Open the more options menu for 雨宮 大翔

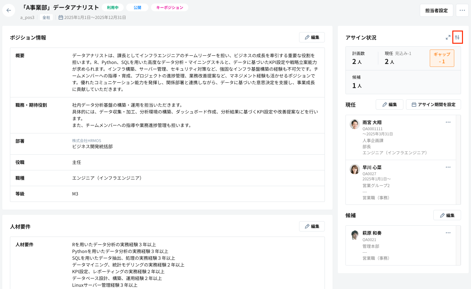click(x=448, y=122)
